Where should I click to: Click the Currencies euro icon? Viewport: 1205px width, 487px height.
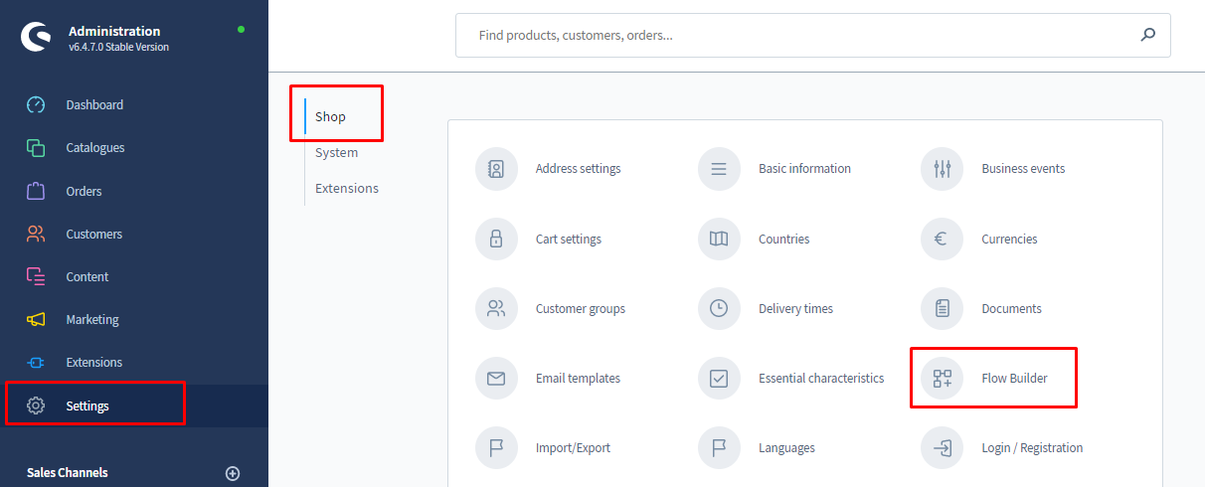click(942, 239)
